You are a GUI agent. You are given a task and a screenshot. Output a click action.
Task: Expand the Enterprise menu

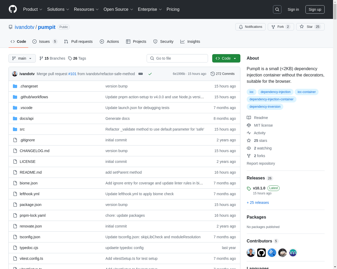click(150, 9)
